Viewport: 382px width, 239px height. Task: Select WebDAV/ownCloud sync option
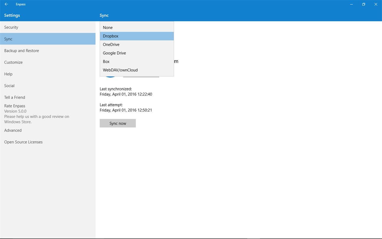pyautogui.click(x=137, y=70)
